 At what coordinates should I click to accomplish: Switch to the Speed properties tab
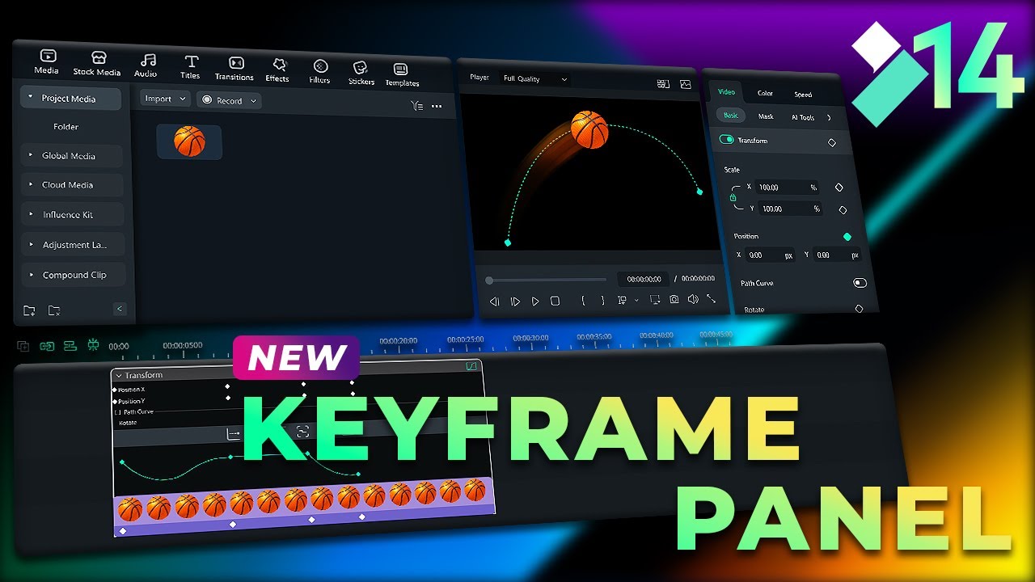pyautogui.click(x=803, y=95)
